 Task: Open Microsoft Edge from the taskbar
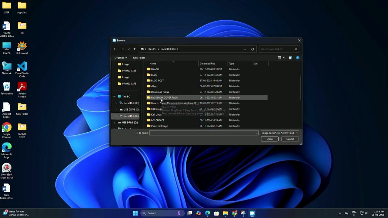(207, 213)
